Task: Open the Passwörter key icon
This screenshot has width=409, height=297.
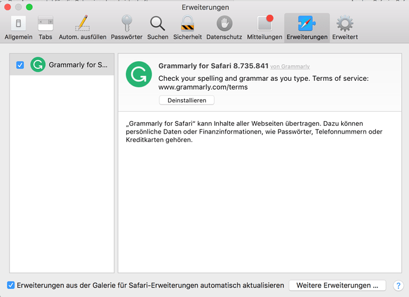Action: point(127,23)
